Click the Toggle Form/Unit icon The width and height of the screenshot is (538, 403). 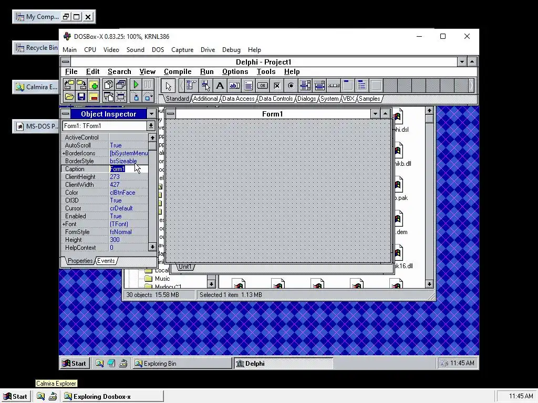click(x=108, y=97)
